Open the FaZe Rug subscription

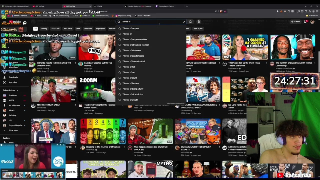[x=12, y=115]
